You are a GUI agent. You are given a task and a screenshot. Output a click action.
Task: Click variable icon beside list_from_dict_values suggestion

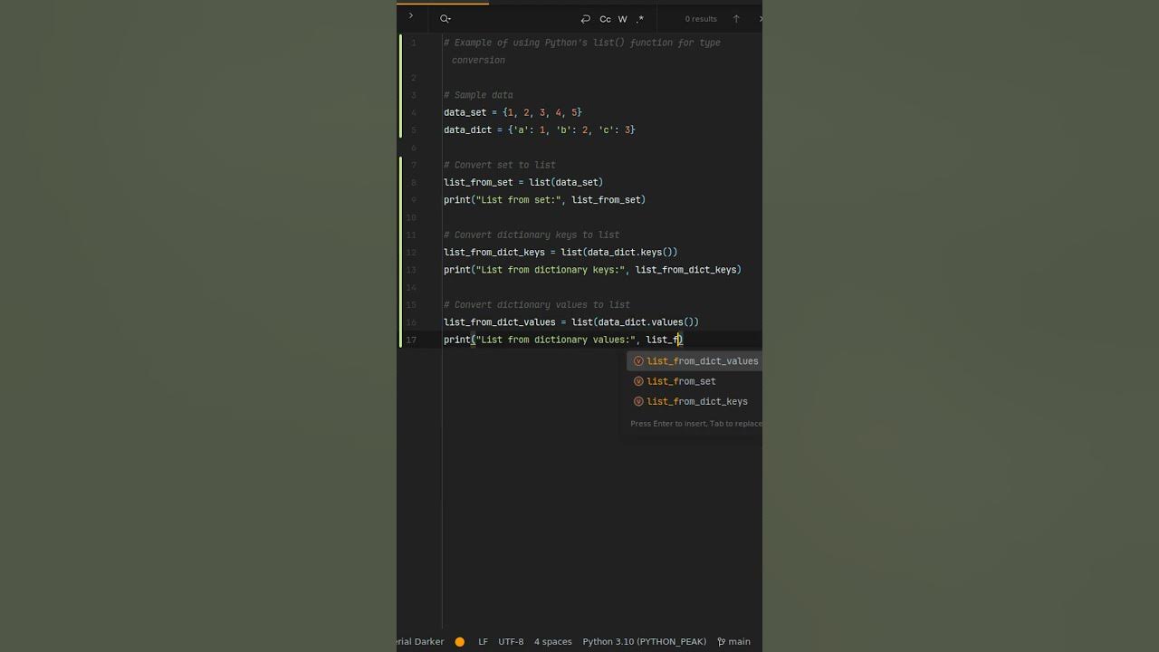click(638, 360)
